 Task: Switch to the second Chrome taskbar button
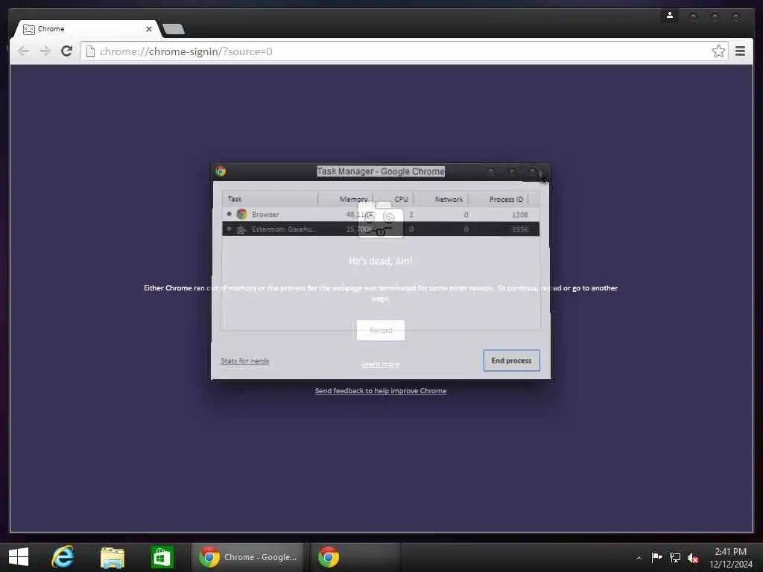coord(354,557)
